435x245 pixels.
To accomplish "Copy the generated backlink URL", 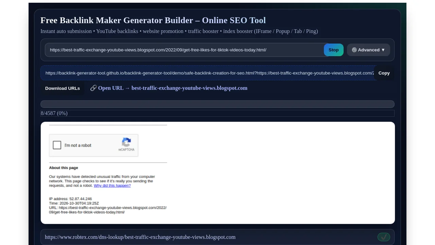I will [384, 73].
